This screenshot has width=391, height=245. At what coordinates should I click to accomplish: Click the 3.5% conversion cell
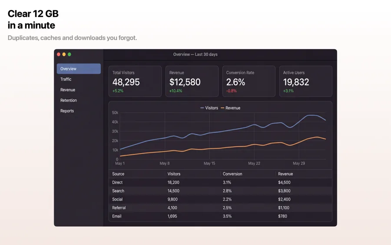coord(227,216)
